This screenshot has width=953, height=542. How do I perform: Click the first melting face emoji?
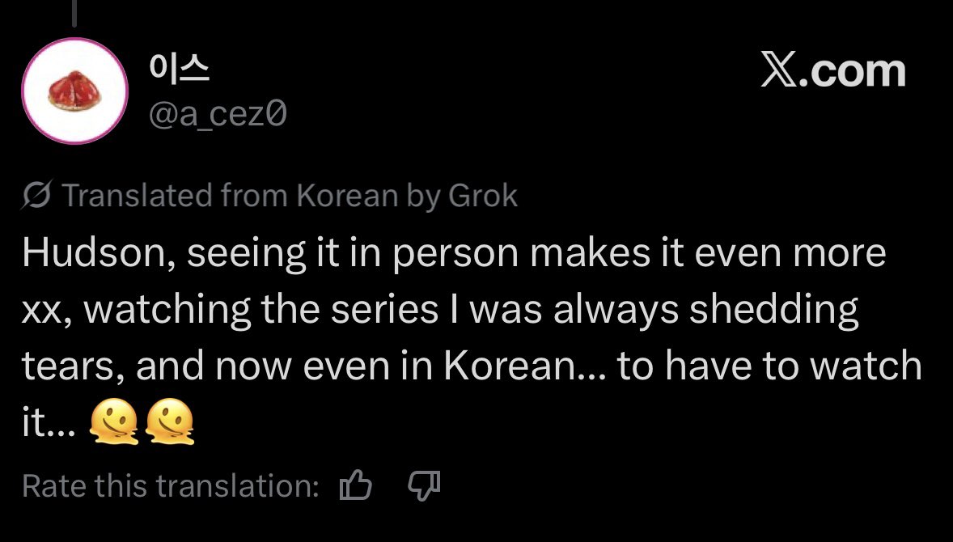(x=114, y=421)
